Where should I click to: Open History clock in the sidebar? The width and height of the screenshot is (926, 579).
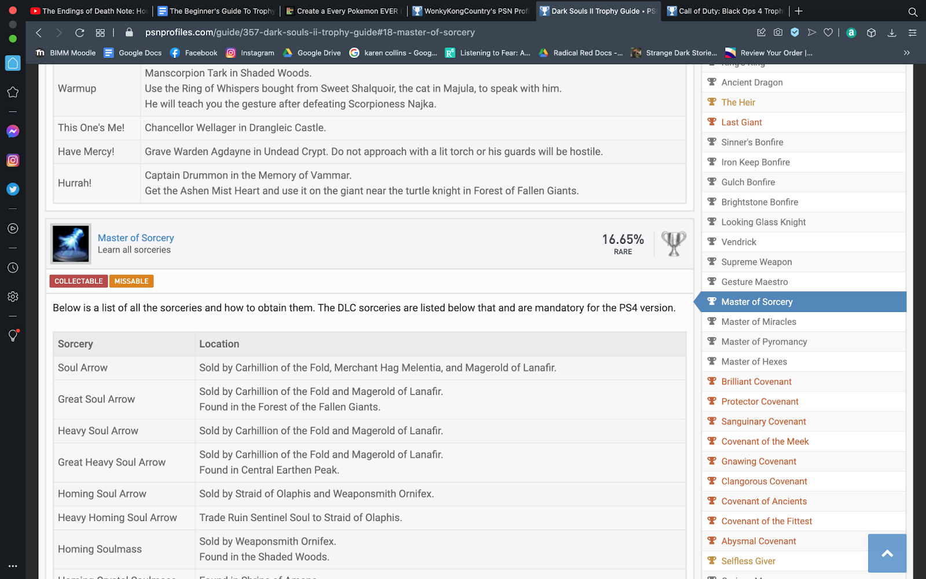pos(13,268)
